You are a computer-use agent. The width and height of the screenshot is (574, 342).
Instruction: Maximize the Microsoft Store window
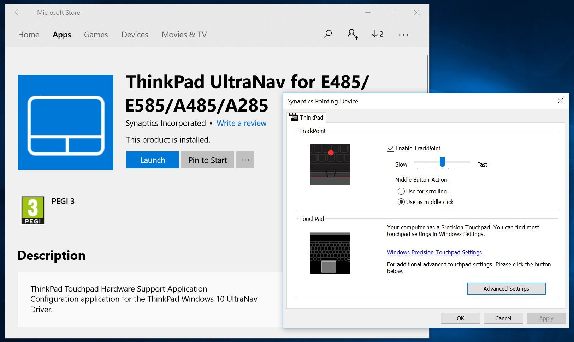(392, 12)
